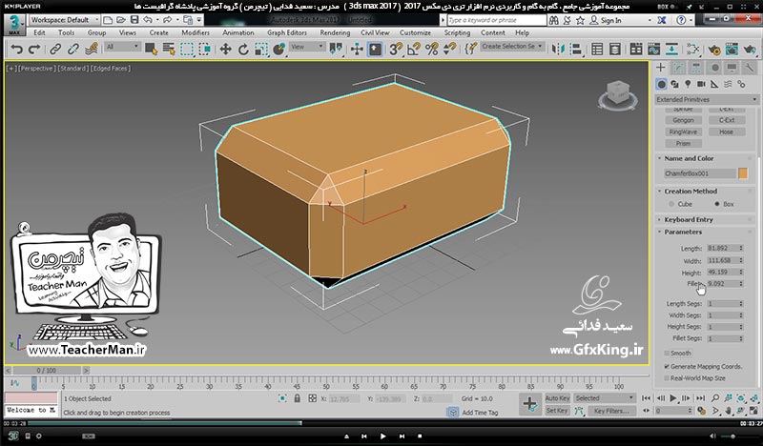The image size is (763, 446).
Task: Click the Mirror tool icon
Action: point(558,50)
